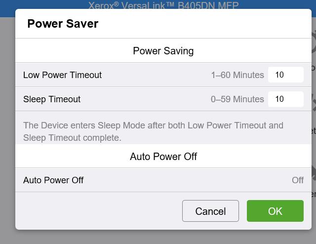
Task: Open the Auto Power Off setting row
Action: (163, 180)
